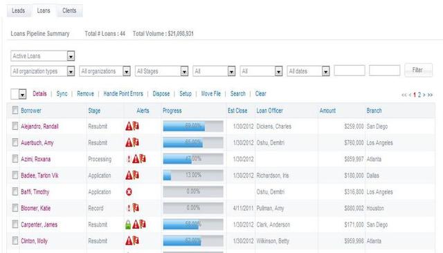Go to page 2 in pagination
This screenshot has height=253, width=443.
tap(419, 95)
